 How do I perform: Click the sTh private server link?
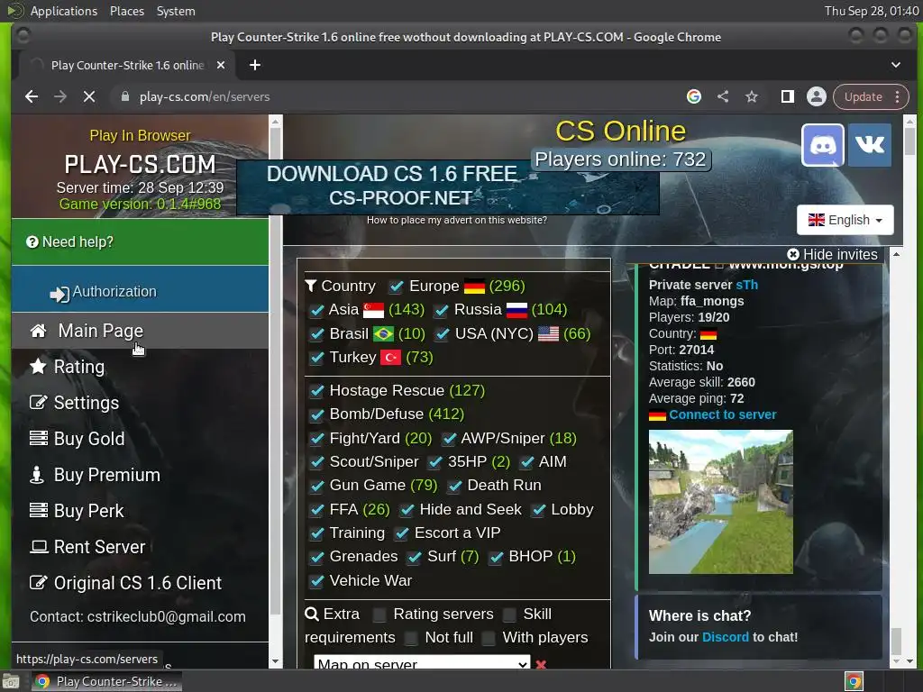[747, 285]
